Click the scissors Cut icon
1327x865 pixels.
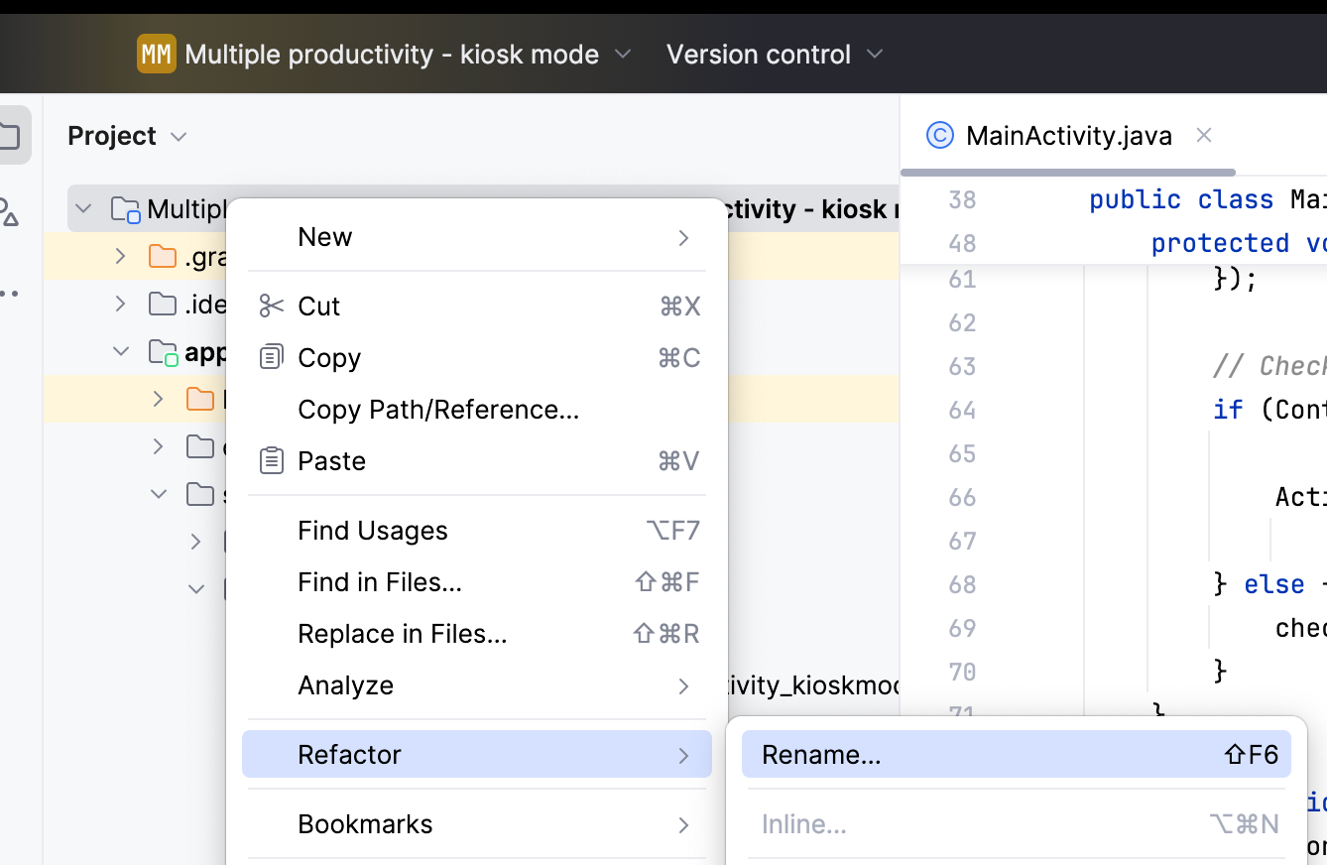tap(271, 307)
